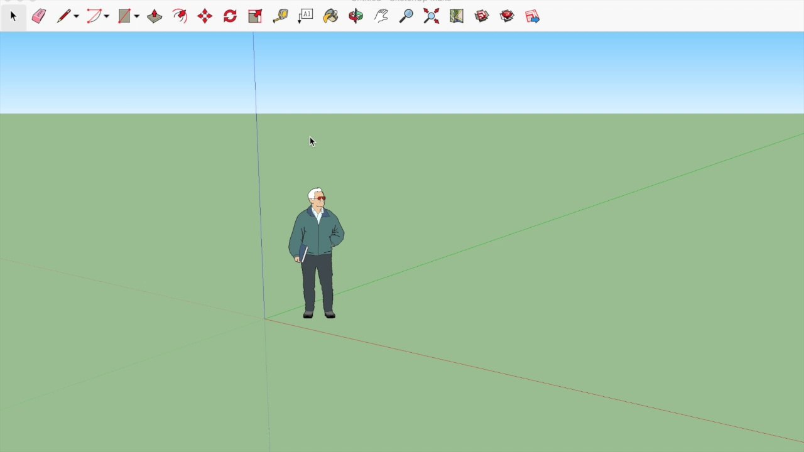Click the Zoom Extents tool
The image size is (804, 452).
click(x=431, y=16)
